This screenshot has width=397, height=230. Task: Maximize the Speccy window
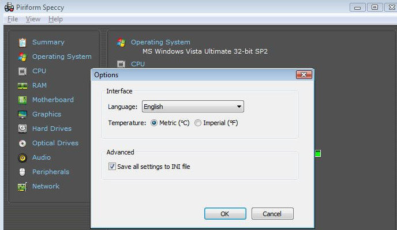374,7
